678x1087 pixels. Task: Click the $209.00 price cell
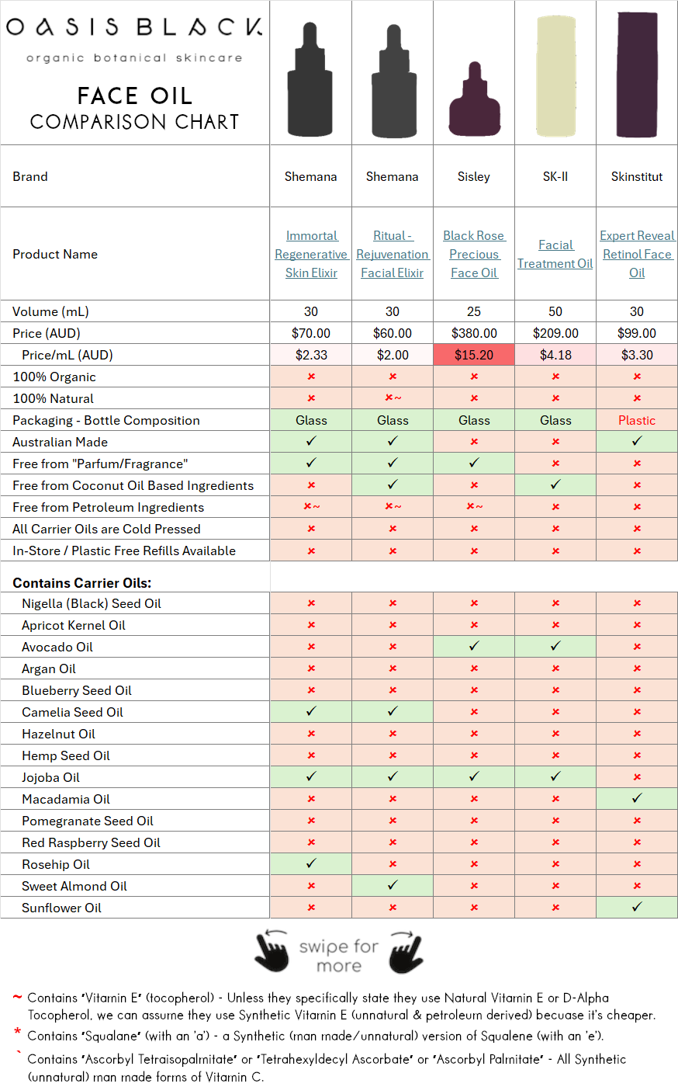tap(555, 333)
